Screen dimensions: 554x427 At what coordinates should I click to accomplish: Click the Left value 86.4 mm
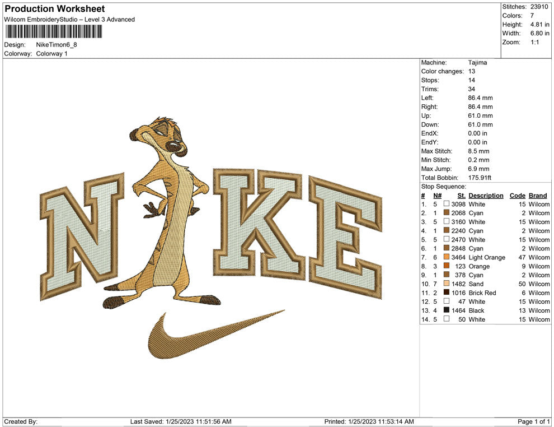click(x=480, y=98)
